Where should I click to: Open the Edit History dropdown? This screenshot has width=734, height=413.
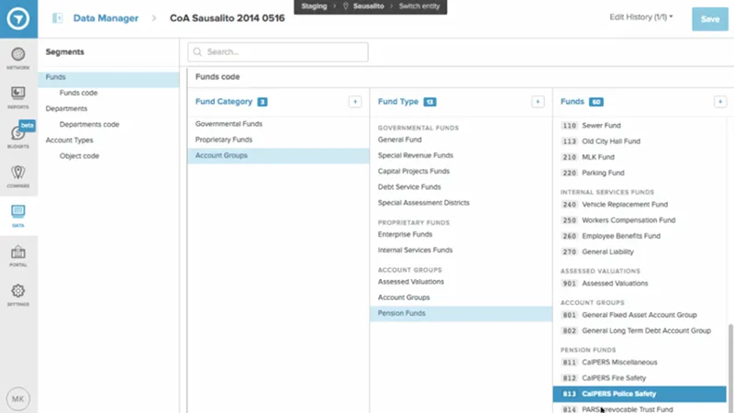640,17
